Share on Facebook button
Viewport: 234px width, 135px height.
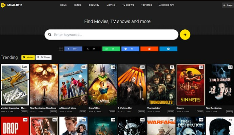pos(73,49)
